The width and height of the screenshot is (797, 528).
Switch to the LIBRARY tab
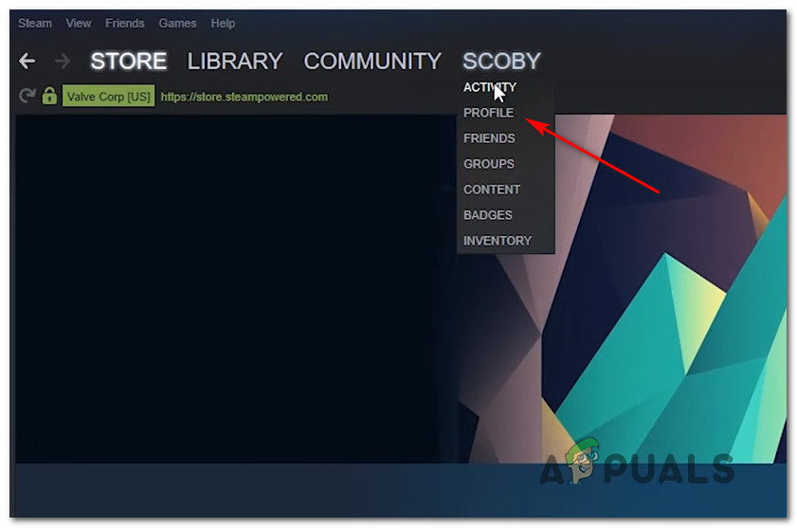coord(235,61)
